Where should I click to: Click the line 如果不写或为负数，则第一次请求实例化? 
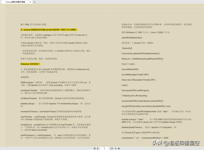click(39, 59)
